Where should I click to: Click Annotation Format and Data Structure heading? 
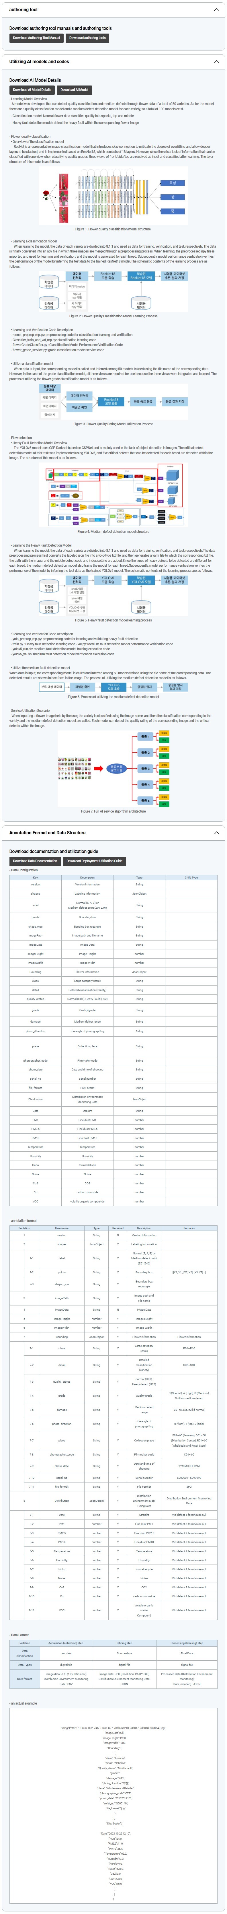48,833
